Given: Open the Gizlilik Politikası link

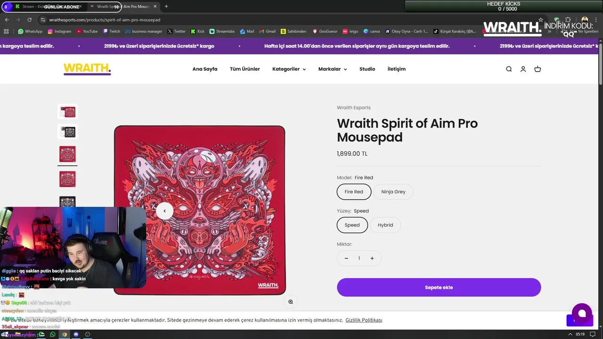Looking at the screenshot, I should tap(364, 320).
